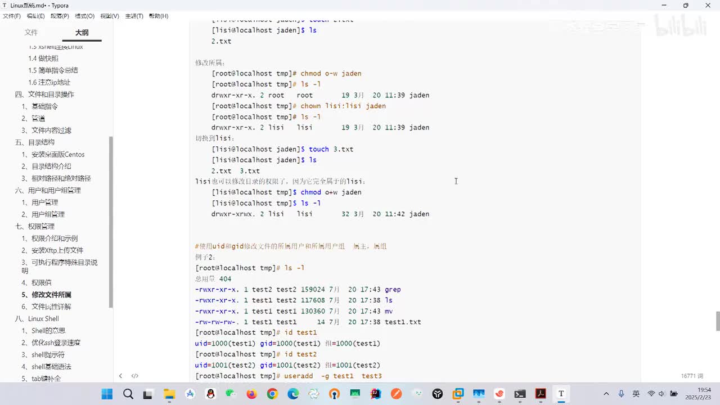
Task: Jump to 1、基础指令 in outline
Action: (x=40, y=106)
